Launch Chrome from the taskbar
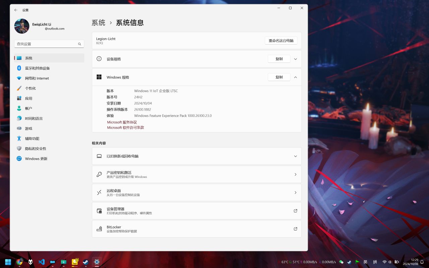The width and height of the screenshot is (429, 268). tap(19, 262)
